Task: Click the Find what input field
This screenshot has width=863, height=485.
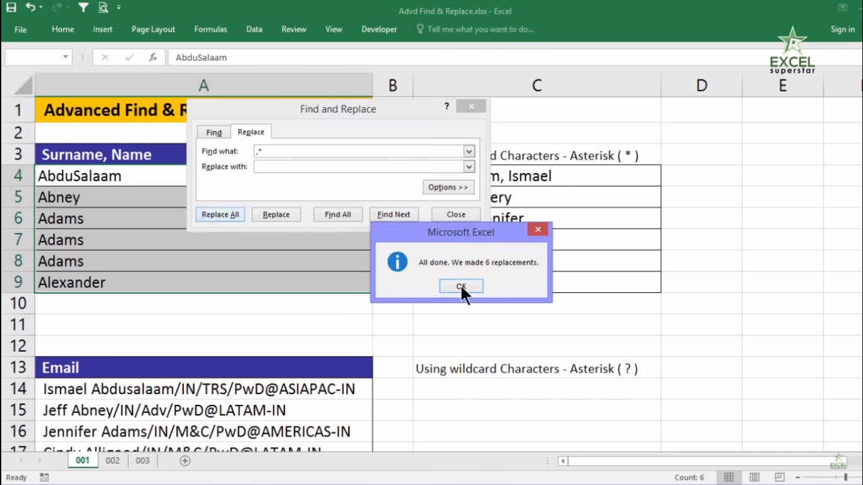Action: point(359,152)
